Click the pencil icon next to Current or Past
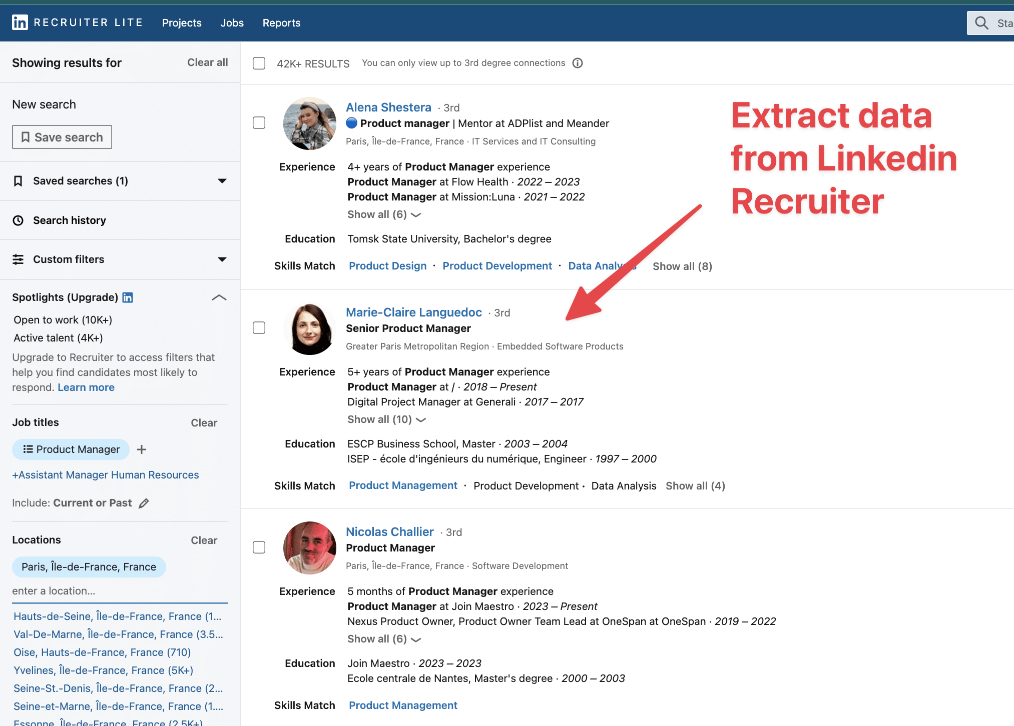Viewport: 1014px width, 726px height. (x=144, y=503)
